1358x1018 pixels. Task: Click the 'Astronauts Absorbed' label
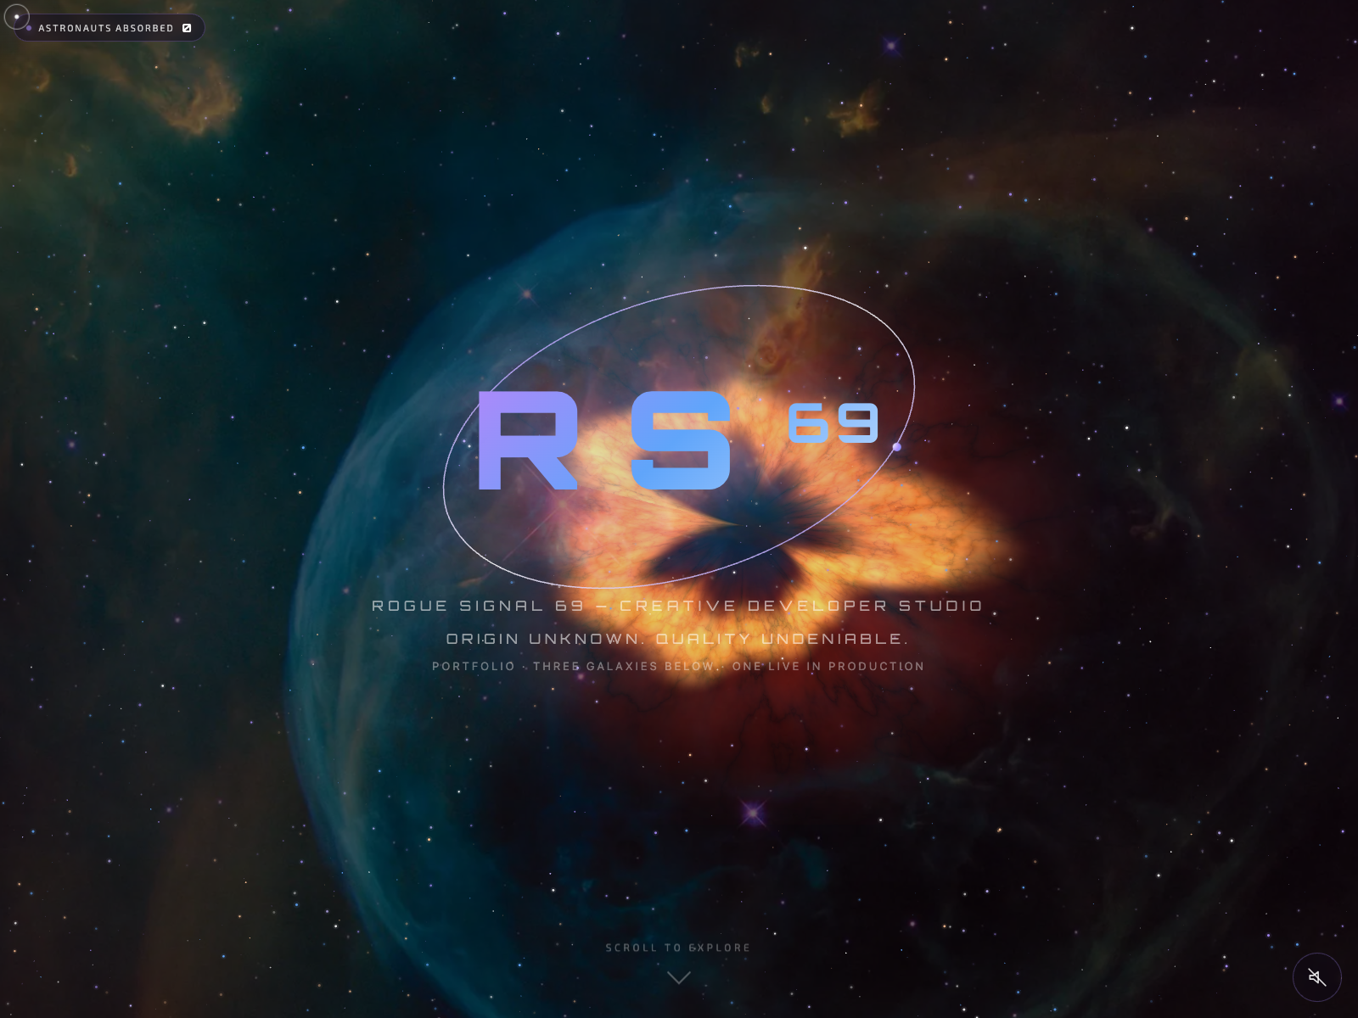105,28
